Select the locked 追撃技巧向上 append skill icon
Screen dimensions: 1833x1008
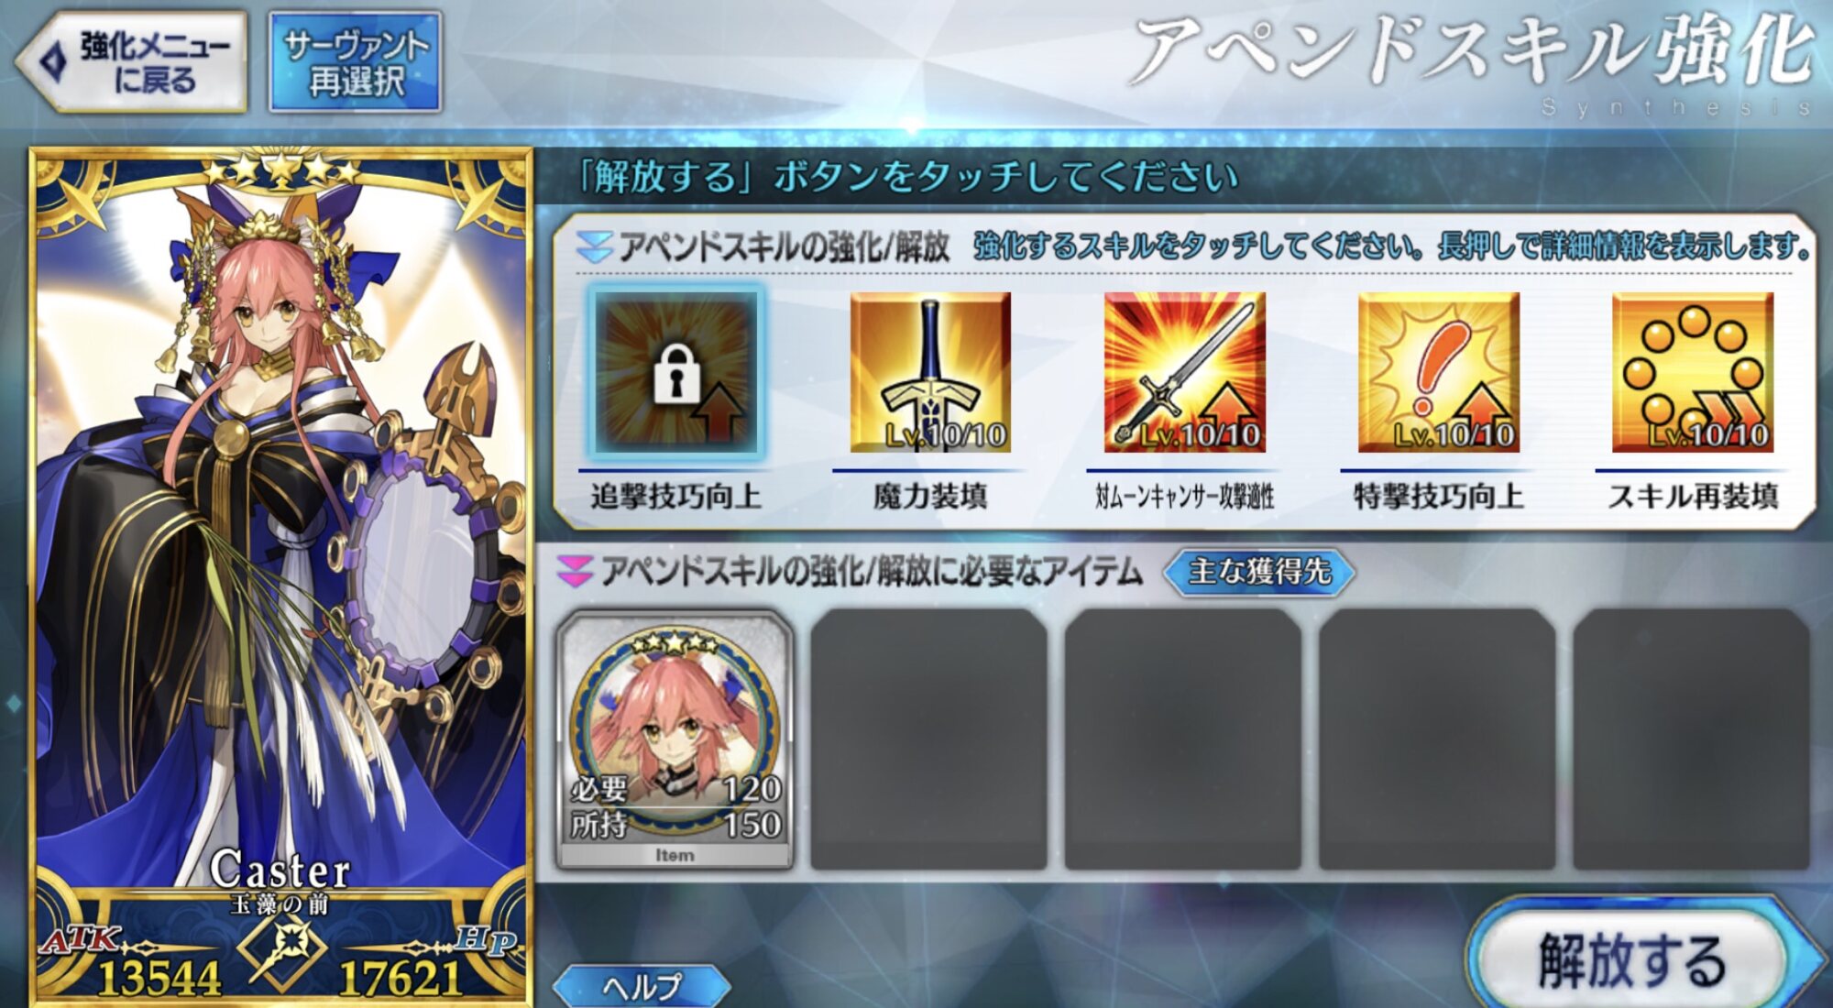click(x=675, y=371)
